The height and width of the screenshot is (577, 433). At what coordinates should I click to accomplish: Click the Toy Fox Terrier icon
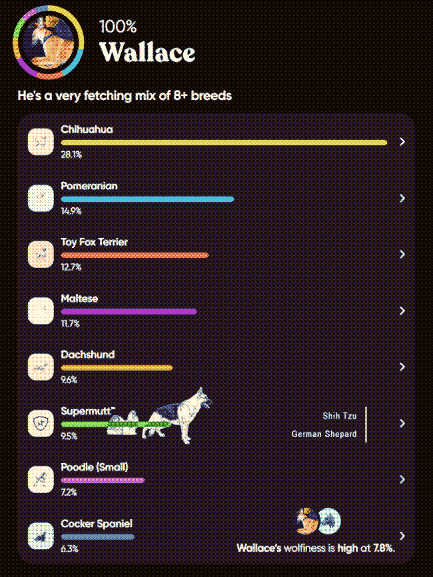coord(41,254)
